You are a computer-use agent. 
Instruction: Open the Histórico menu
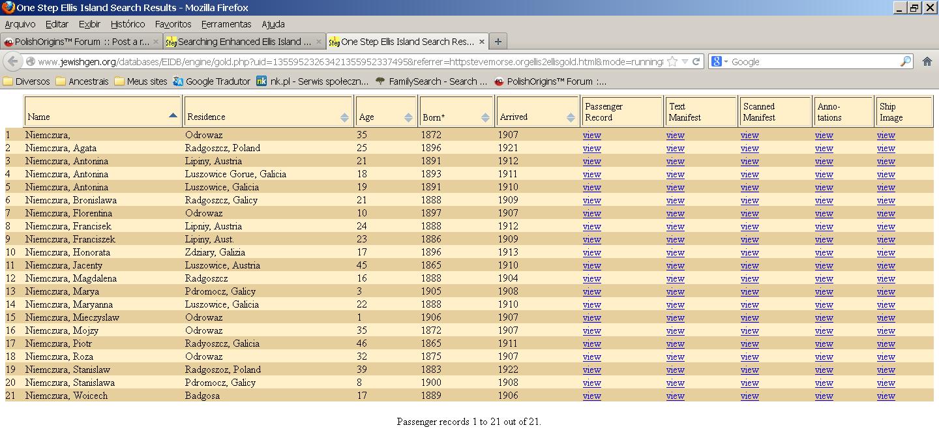click(128, 24)
